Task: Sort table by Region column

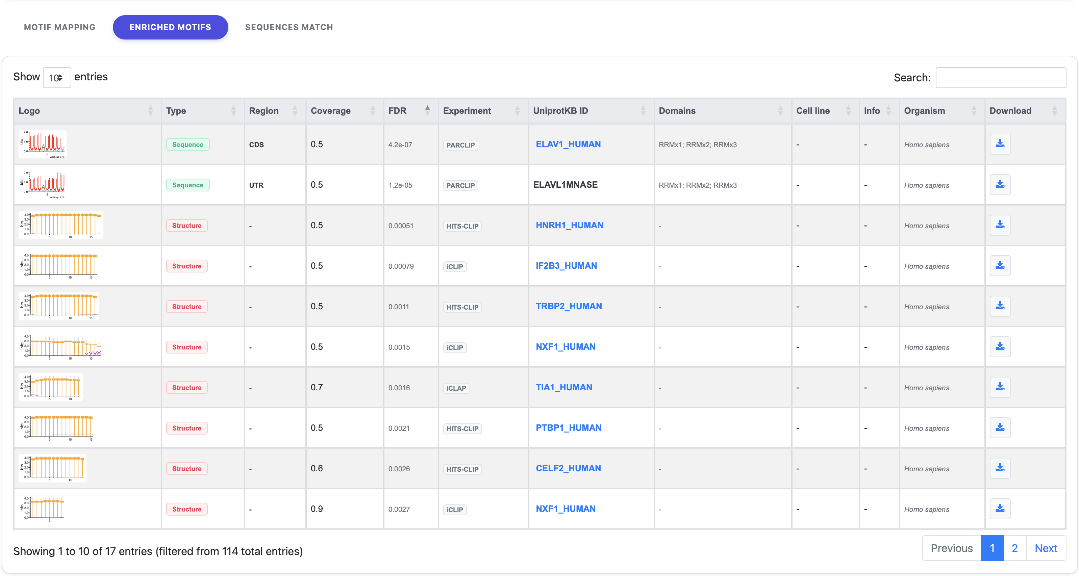Action: [x=275, y=111]
